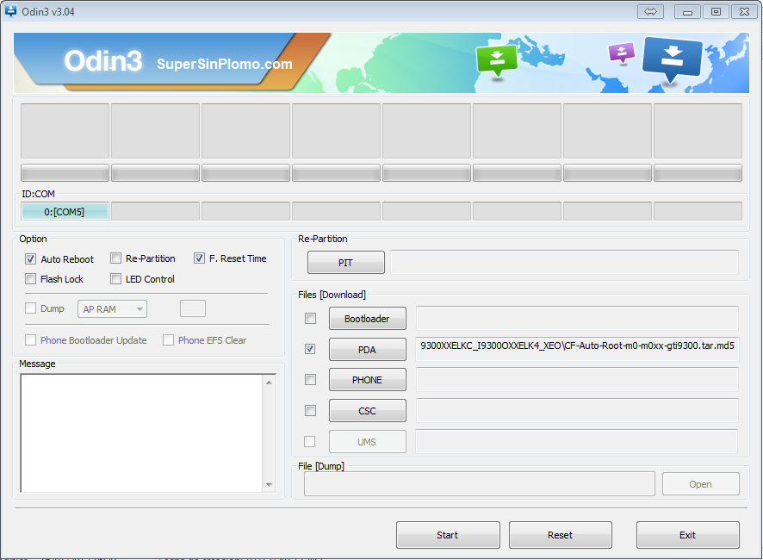Toggle the LED Control checkbox
Image resolution: width=763 pixels, height=560 pixels.
pyautogui.click(x=115, y=279)
